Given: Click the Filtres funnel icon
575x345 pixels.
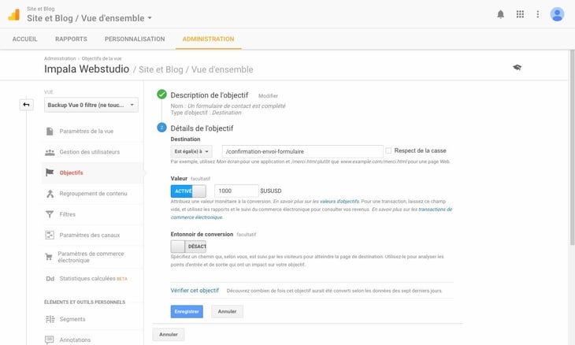Looking at the screenshot, I should (x=50, y=214).
